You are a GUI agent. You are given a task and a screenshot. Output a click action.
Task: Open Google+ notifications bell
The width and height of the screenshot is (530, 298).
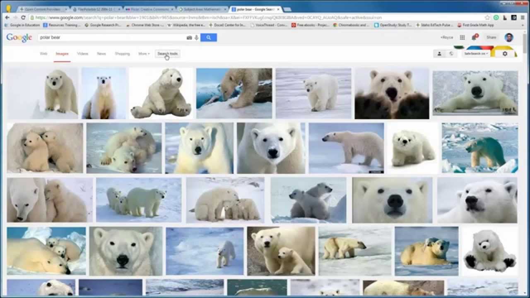[x=475, y=38]
